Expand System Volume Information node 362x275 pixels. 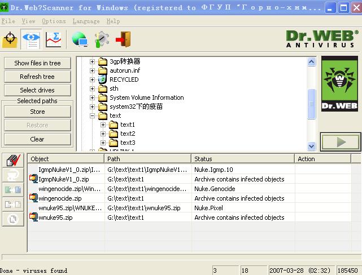point(92,97)
